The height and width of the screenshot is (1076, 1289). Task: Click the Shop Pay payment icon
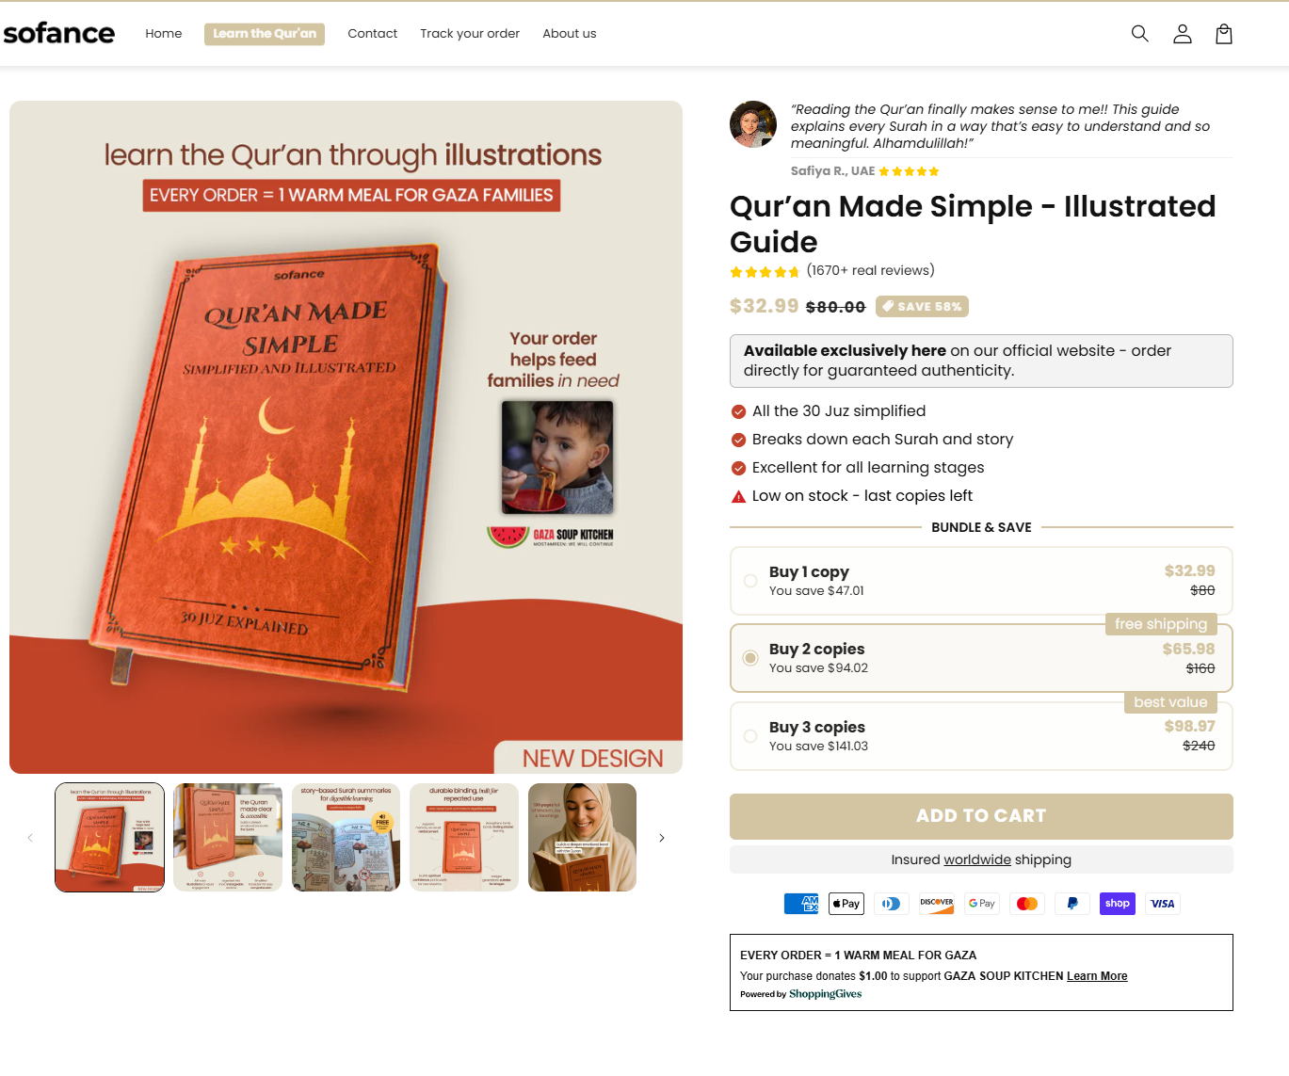click(1118, 904)
